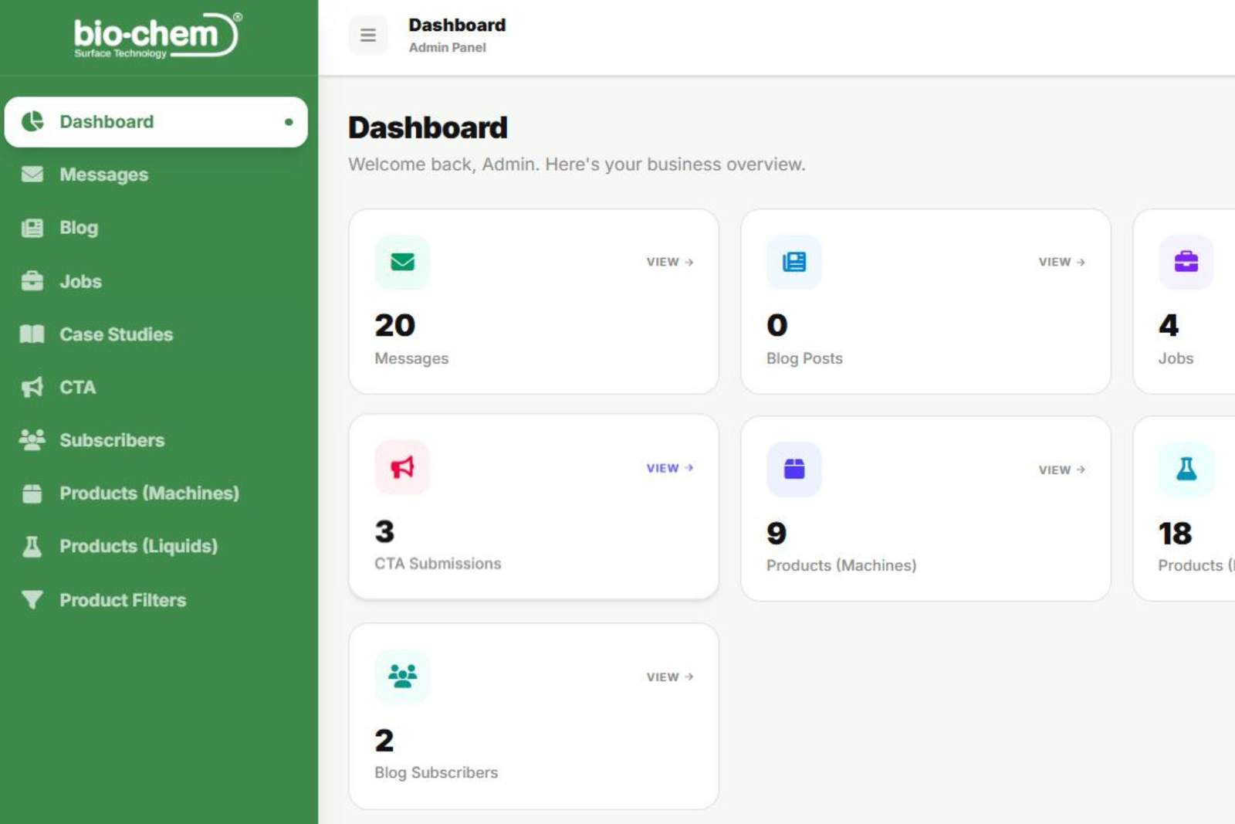1235x824 pixels.
Task: Click the Jobs briefcase sidebar icon
Action: coord(32,281)
